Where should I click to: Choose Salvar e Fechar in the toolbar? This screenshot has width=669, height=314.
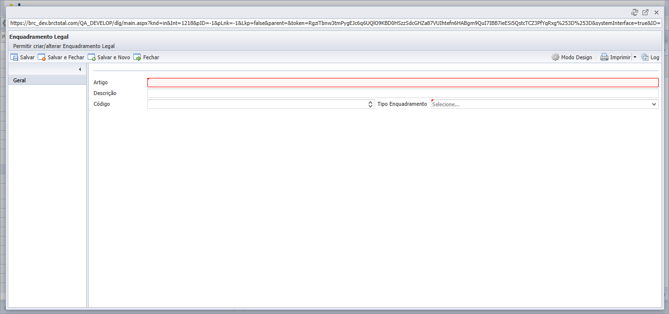point(61,57)
